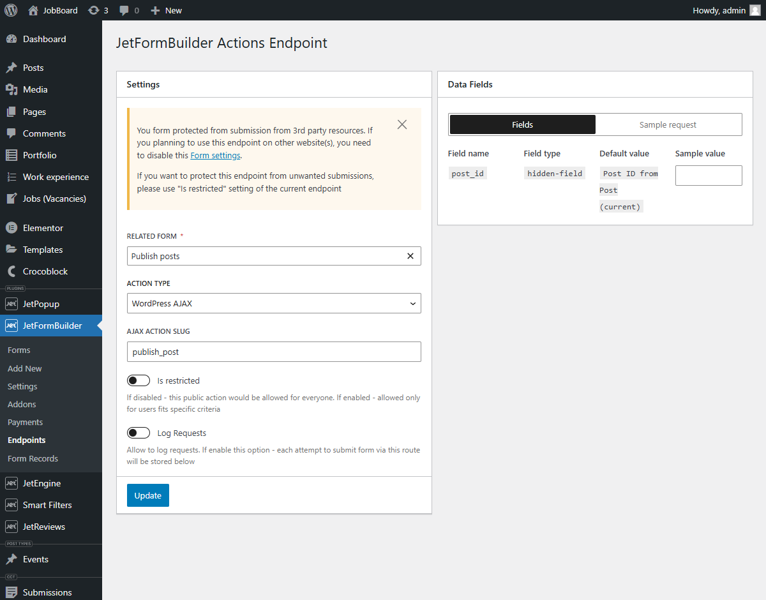Click the Dashboard gauge icon
This screenshot has width=766, height=600.
(11, 39)
